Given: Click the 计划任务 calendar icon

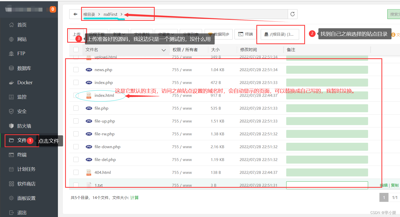Looking at the screenshot, I should [x=11, y=169].
